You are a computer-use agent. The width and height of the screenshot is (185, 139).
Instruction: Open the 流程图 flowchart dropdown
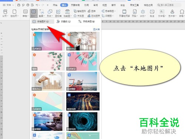click(x=107, y=16)
